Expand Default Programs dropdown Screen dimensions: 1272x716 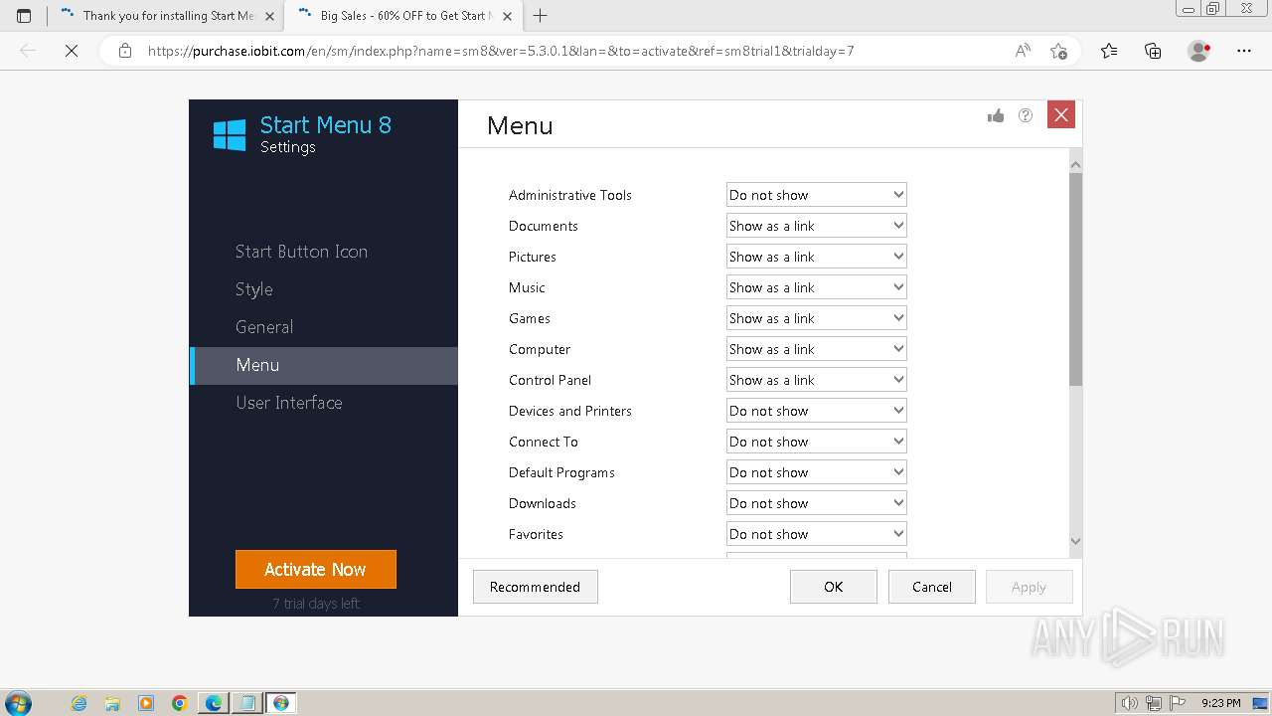(816, 472)
